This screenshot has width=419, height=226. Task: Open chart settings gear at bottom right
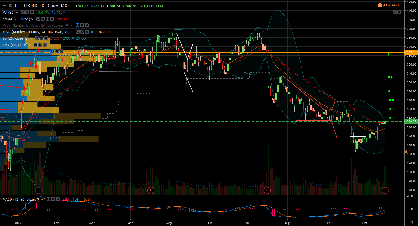coord(411,223)
